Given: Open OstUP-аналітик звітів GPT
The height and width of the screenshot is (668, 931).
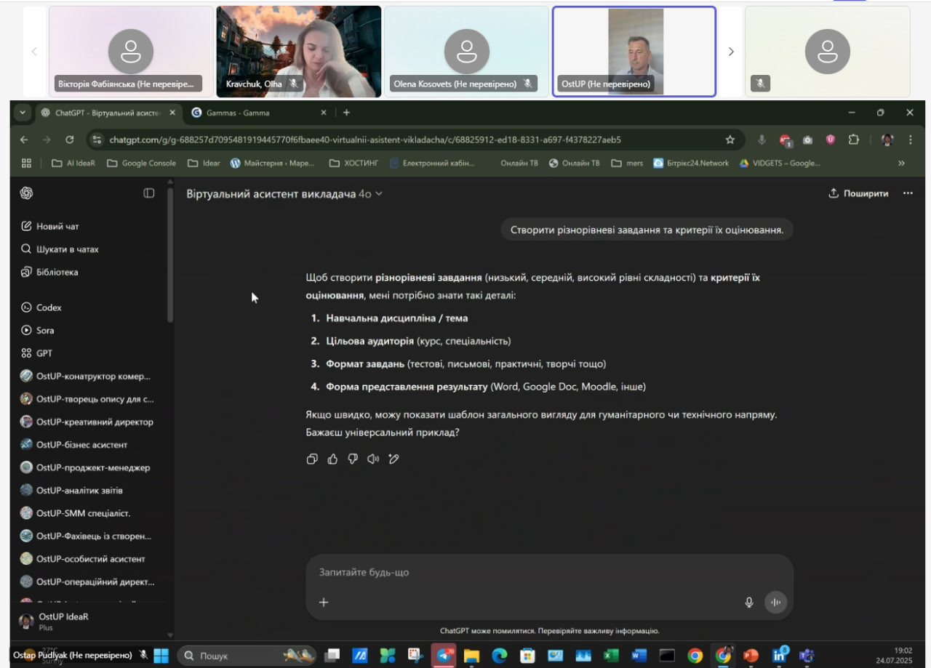Looking at the screenshot, I should (71, 490).
